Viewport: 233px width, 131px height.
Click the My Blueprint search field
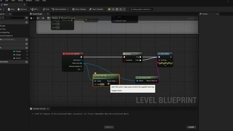(x=13, y=18)
